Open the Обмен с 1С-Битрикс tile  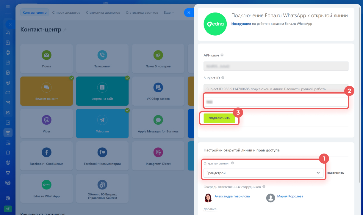102,188
